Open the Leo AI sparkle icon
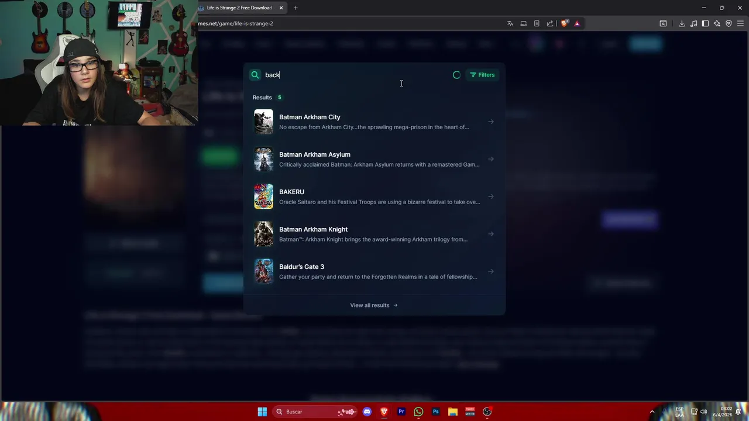 point(717,23)
